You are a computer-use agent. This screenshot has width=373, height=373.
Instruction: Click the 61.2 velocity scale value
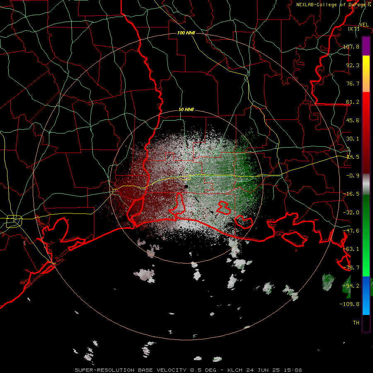pos(353,102)
